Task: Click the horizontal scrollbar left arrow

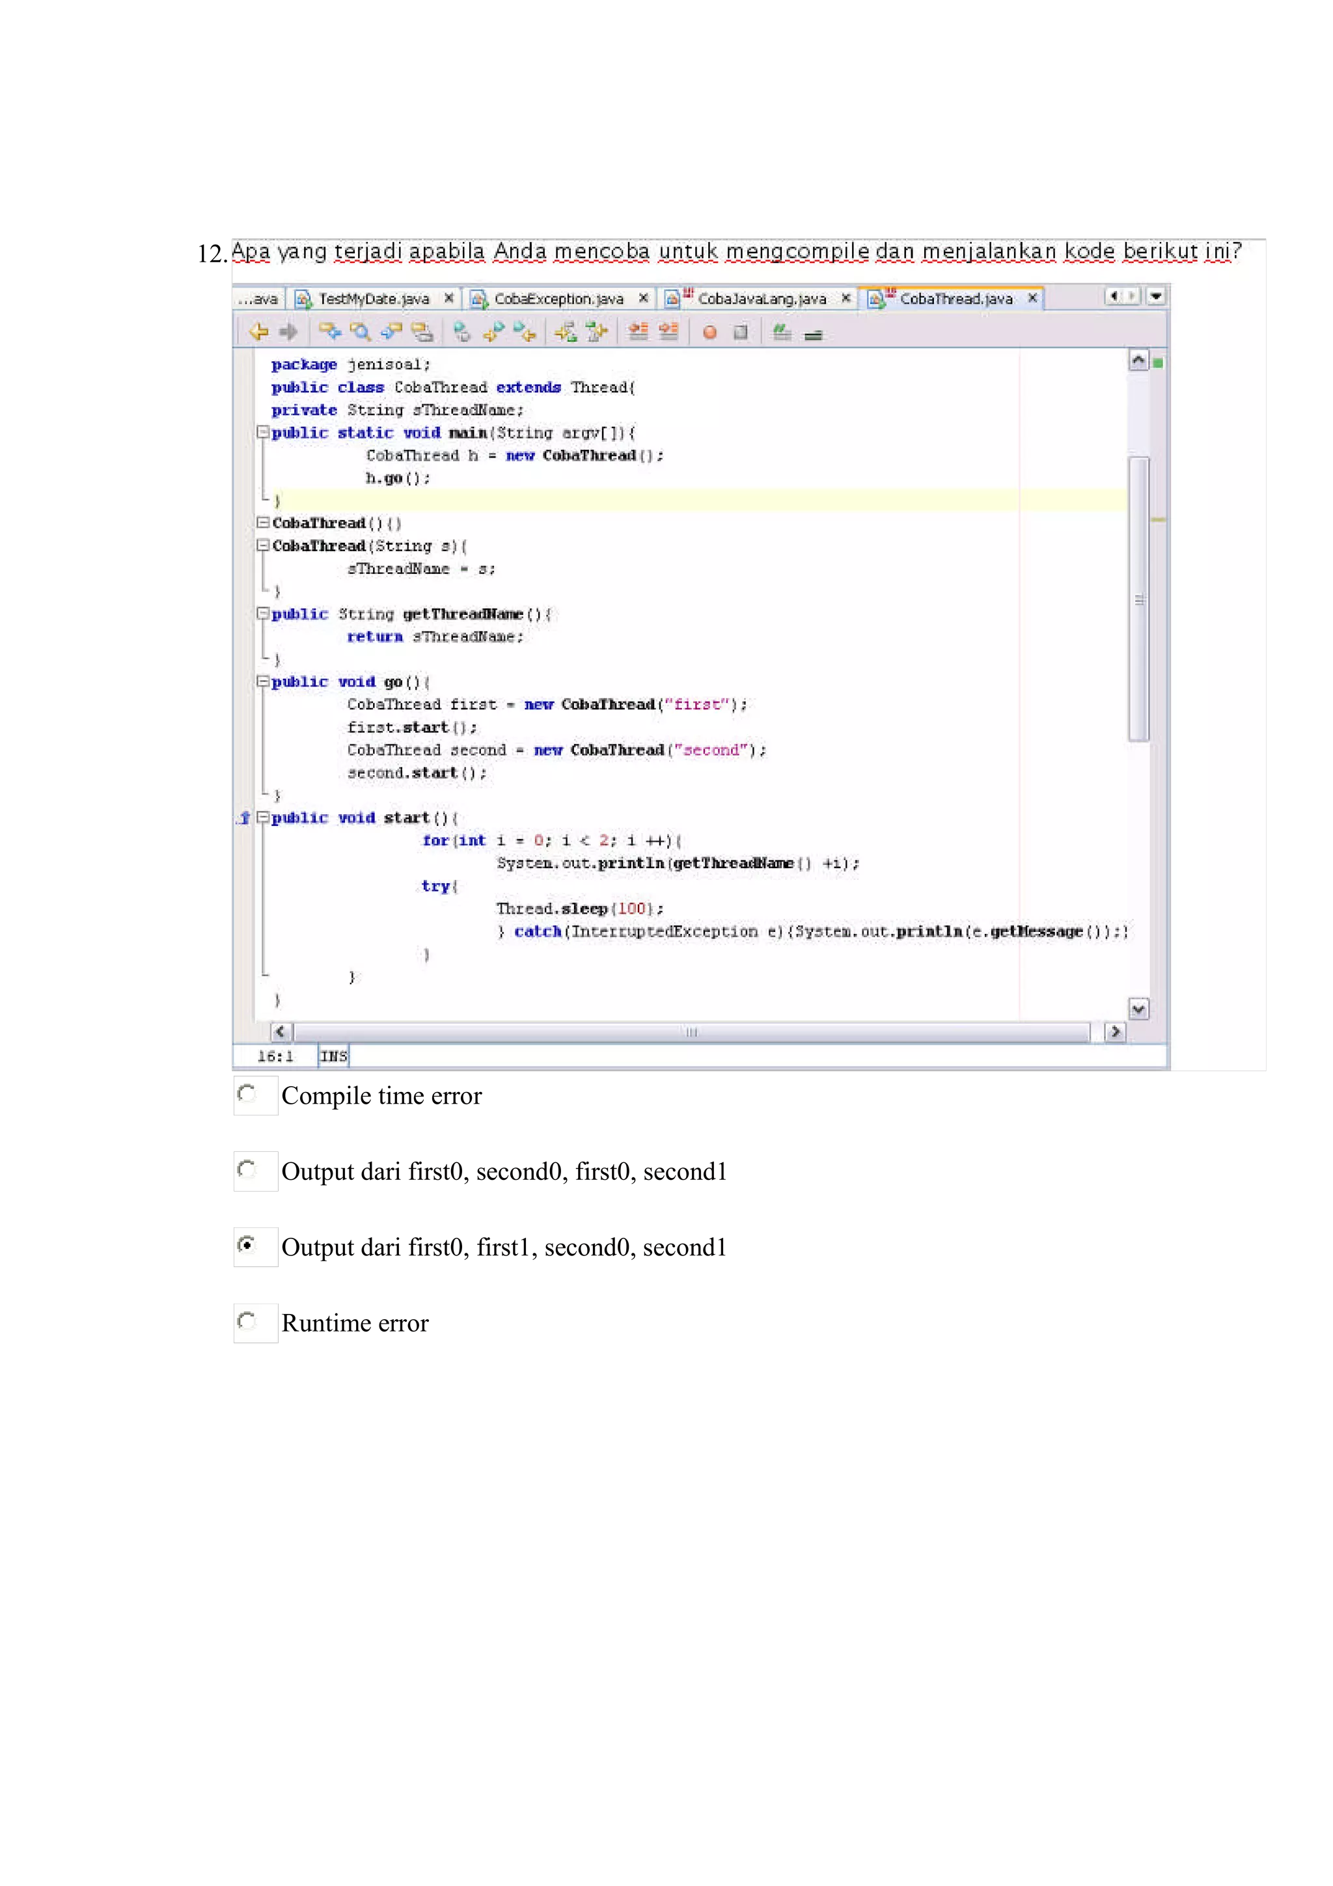Action: [281, 1032]
